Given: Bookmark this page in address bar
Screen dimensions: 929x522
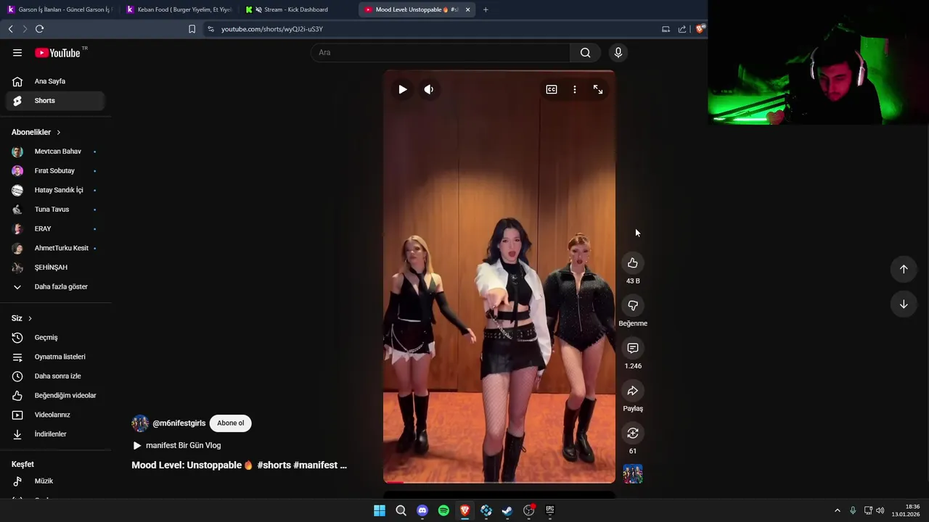Looking at the screenshot, I should tap(192, 29).
